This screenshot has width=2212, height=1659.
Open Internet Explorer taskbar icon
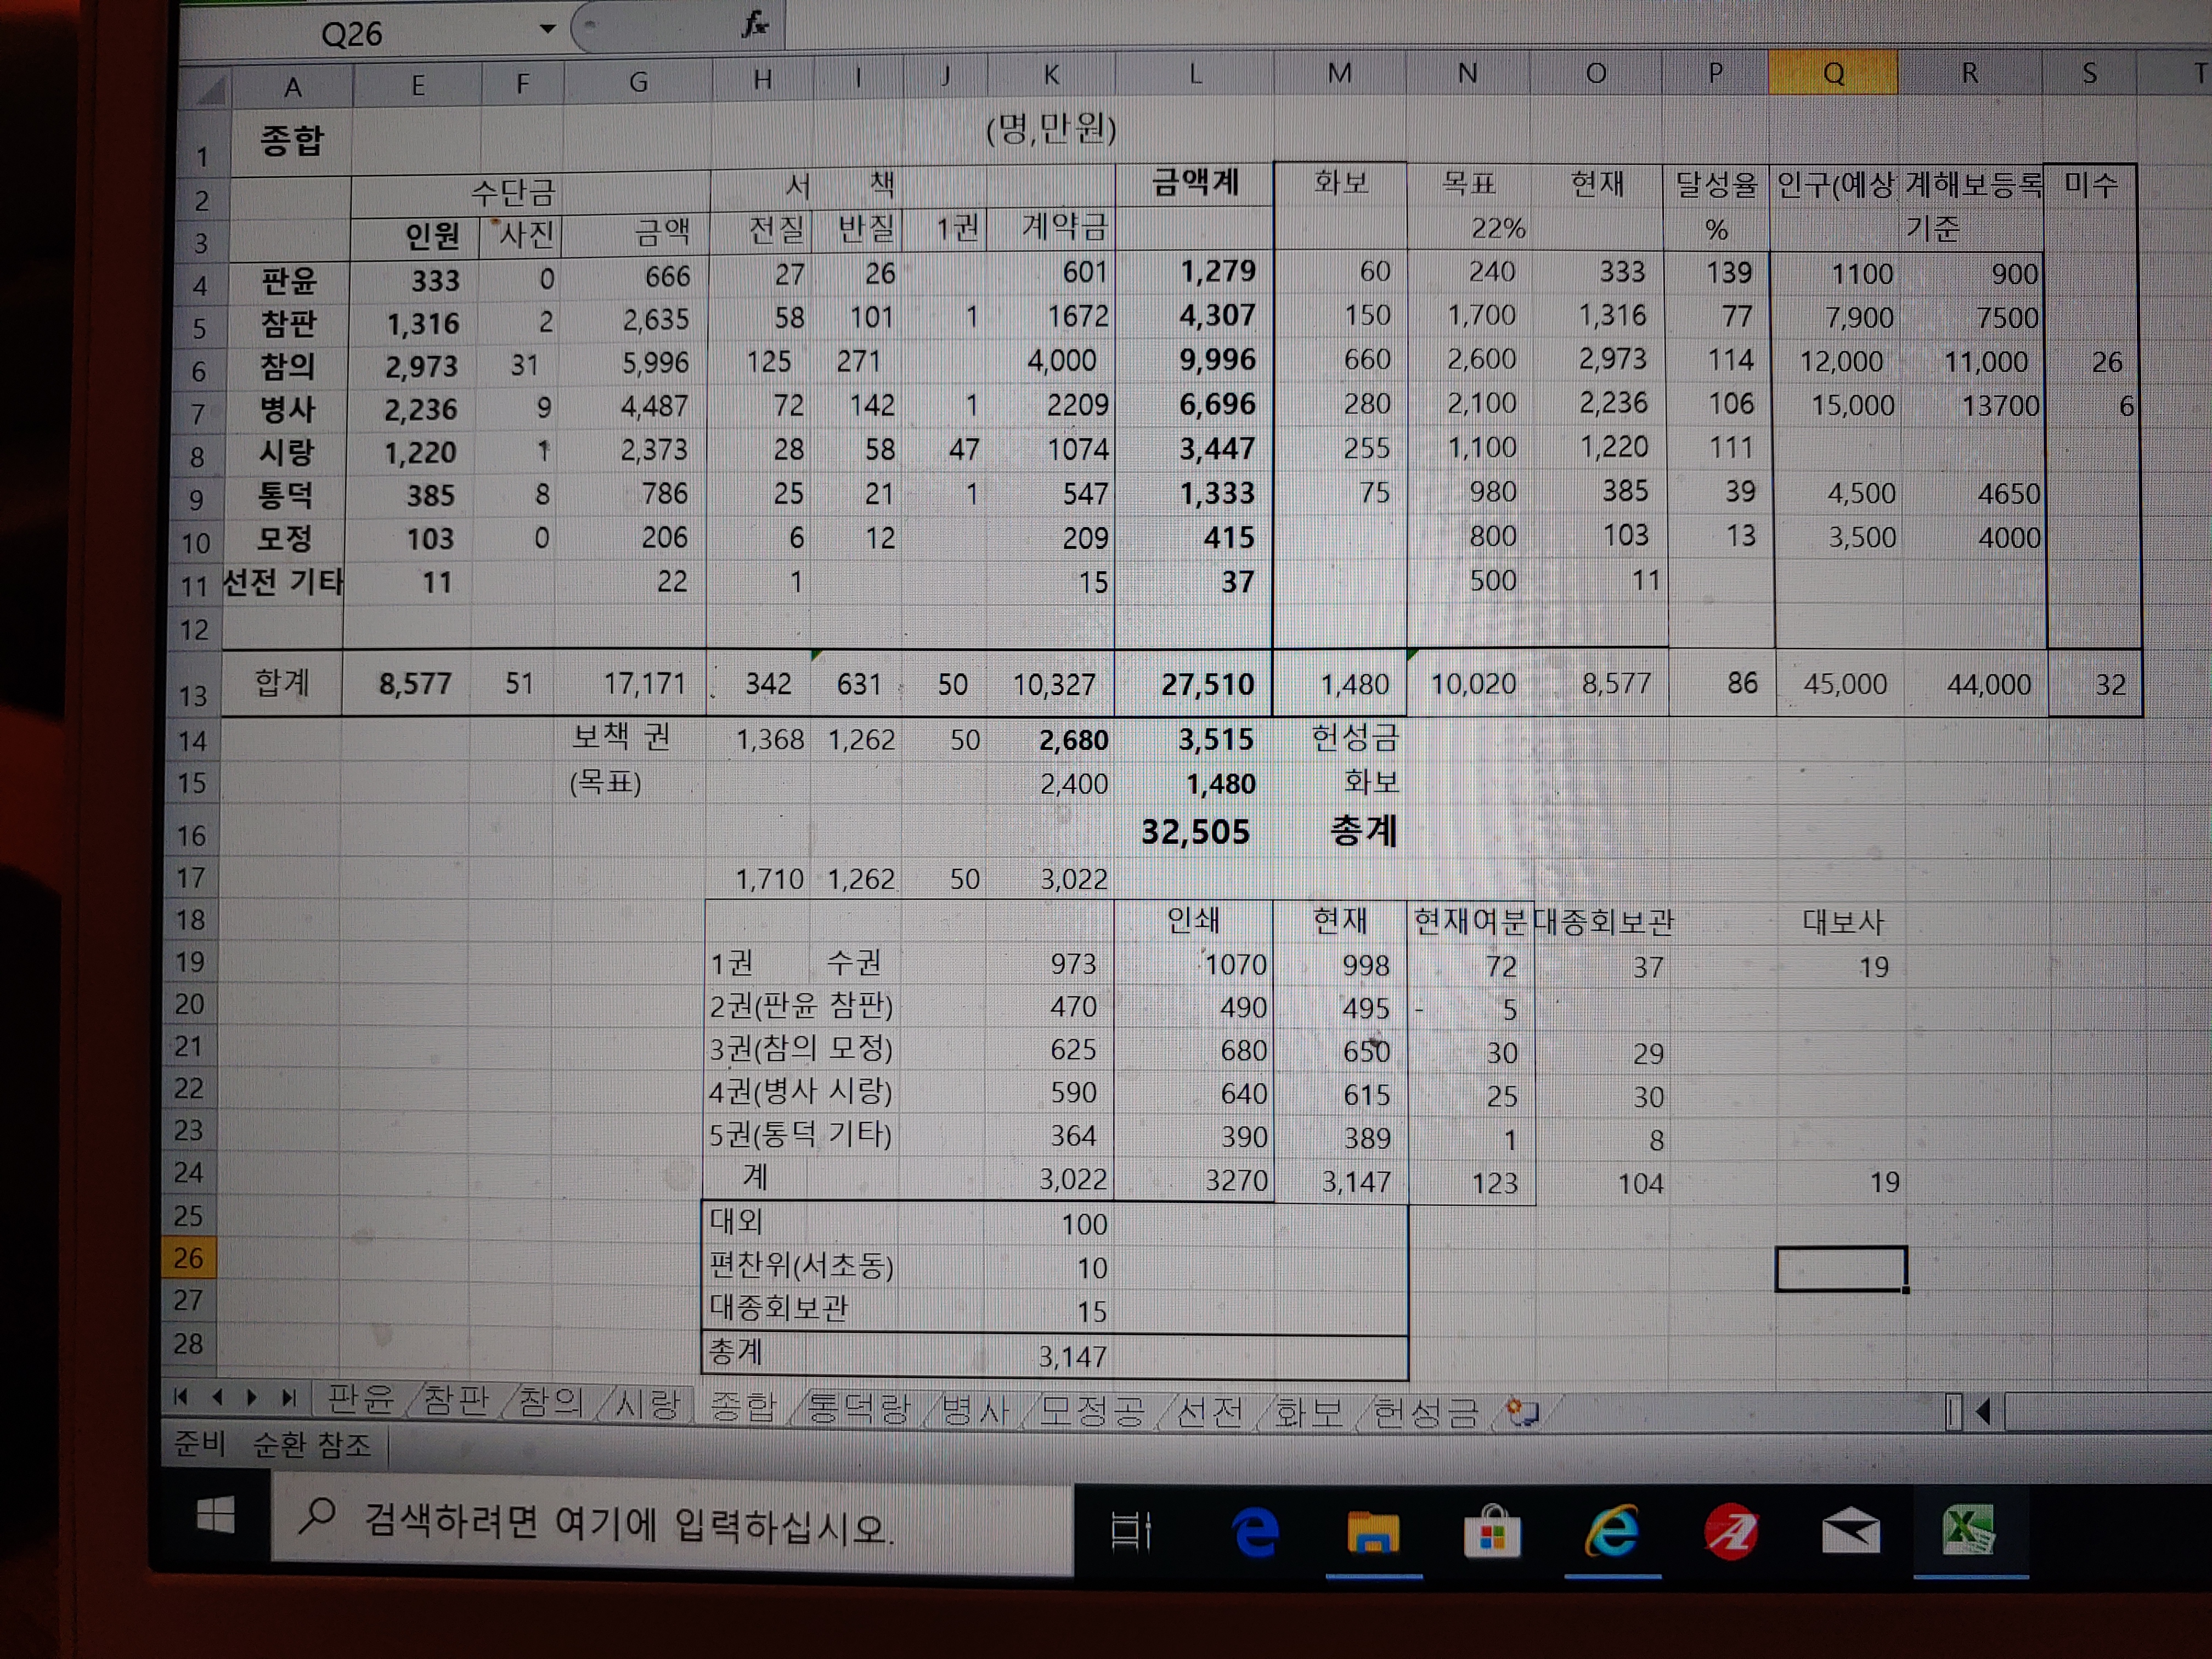click(1612, 1531)
